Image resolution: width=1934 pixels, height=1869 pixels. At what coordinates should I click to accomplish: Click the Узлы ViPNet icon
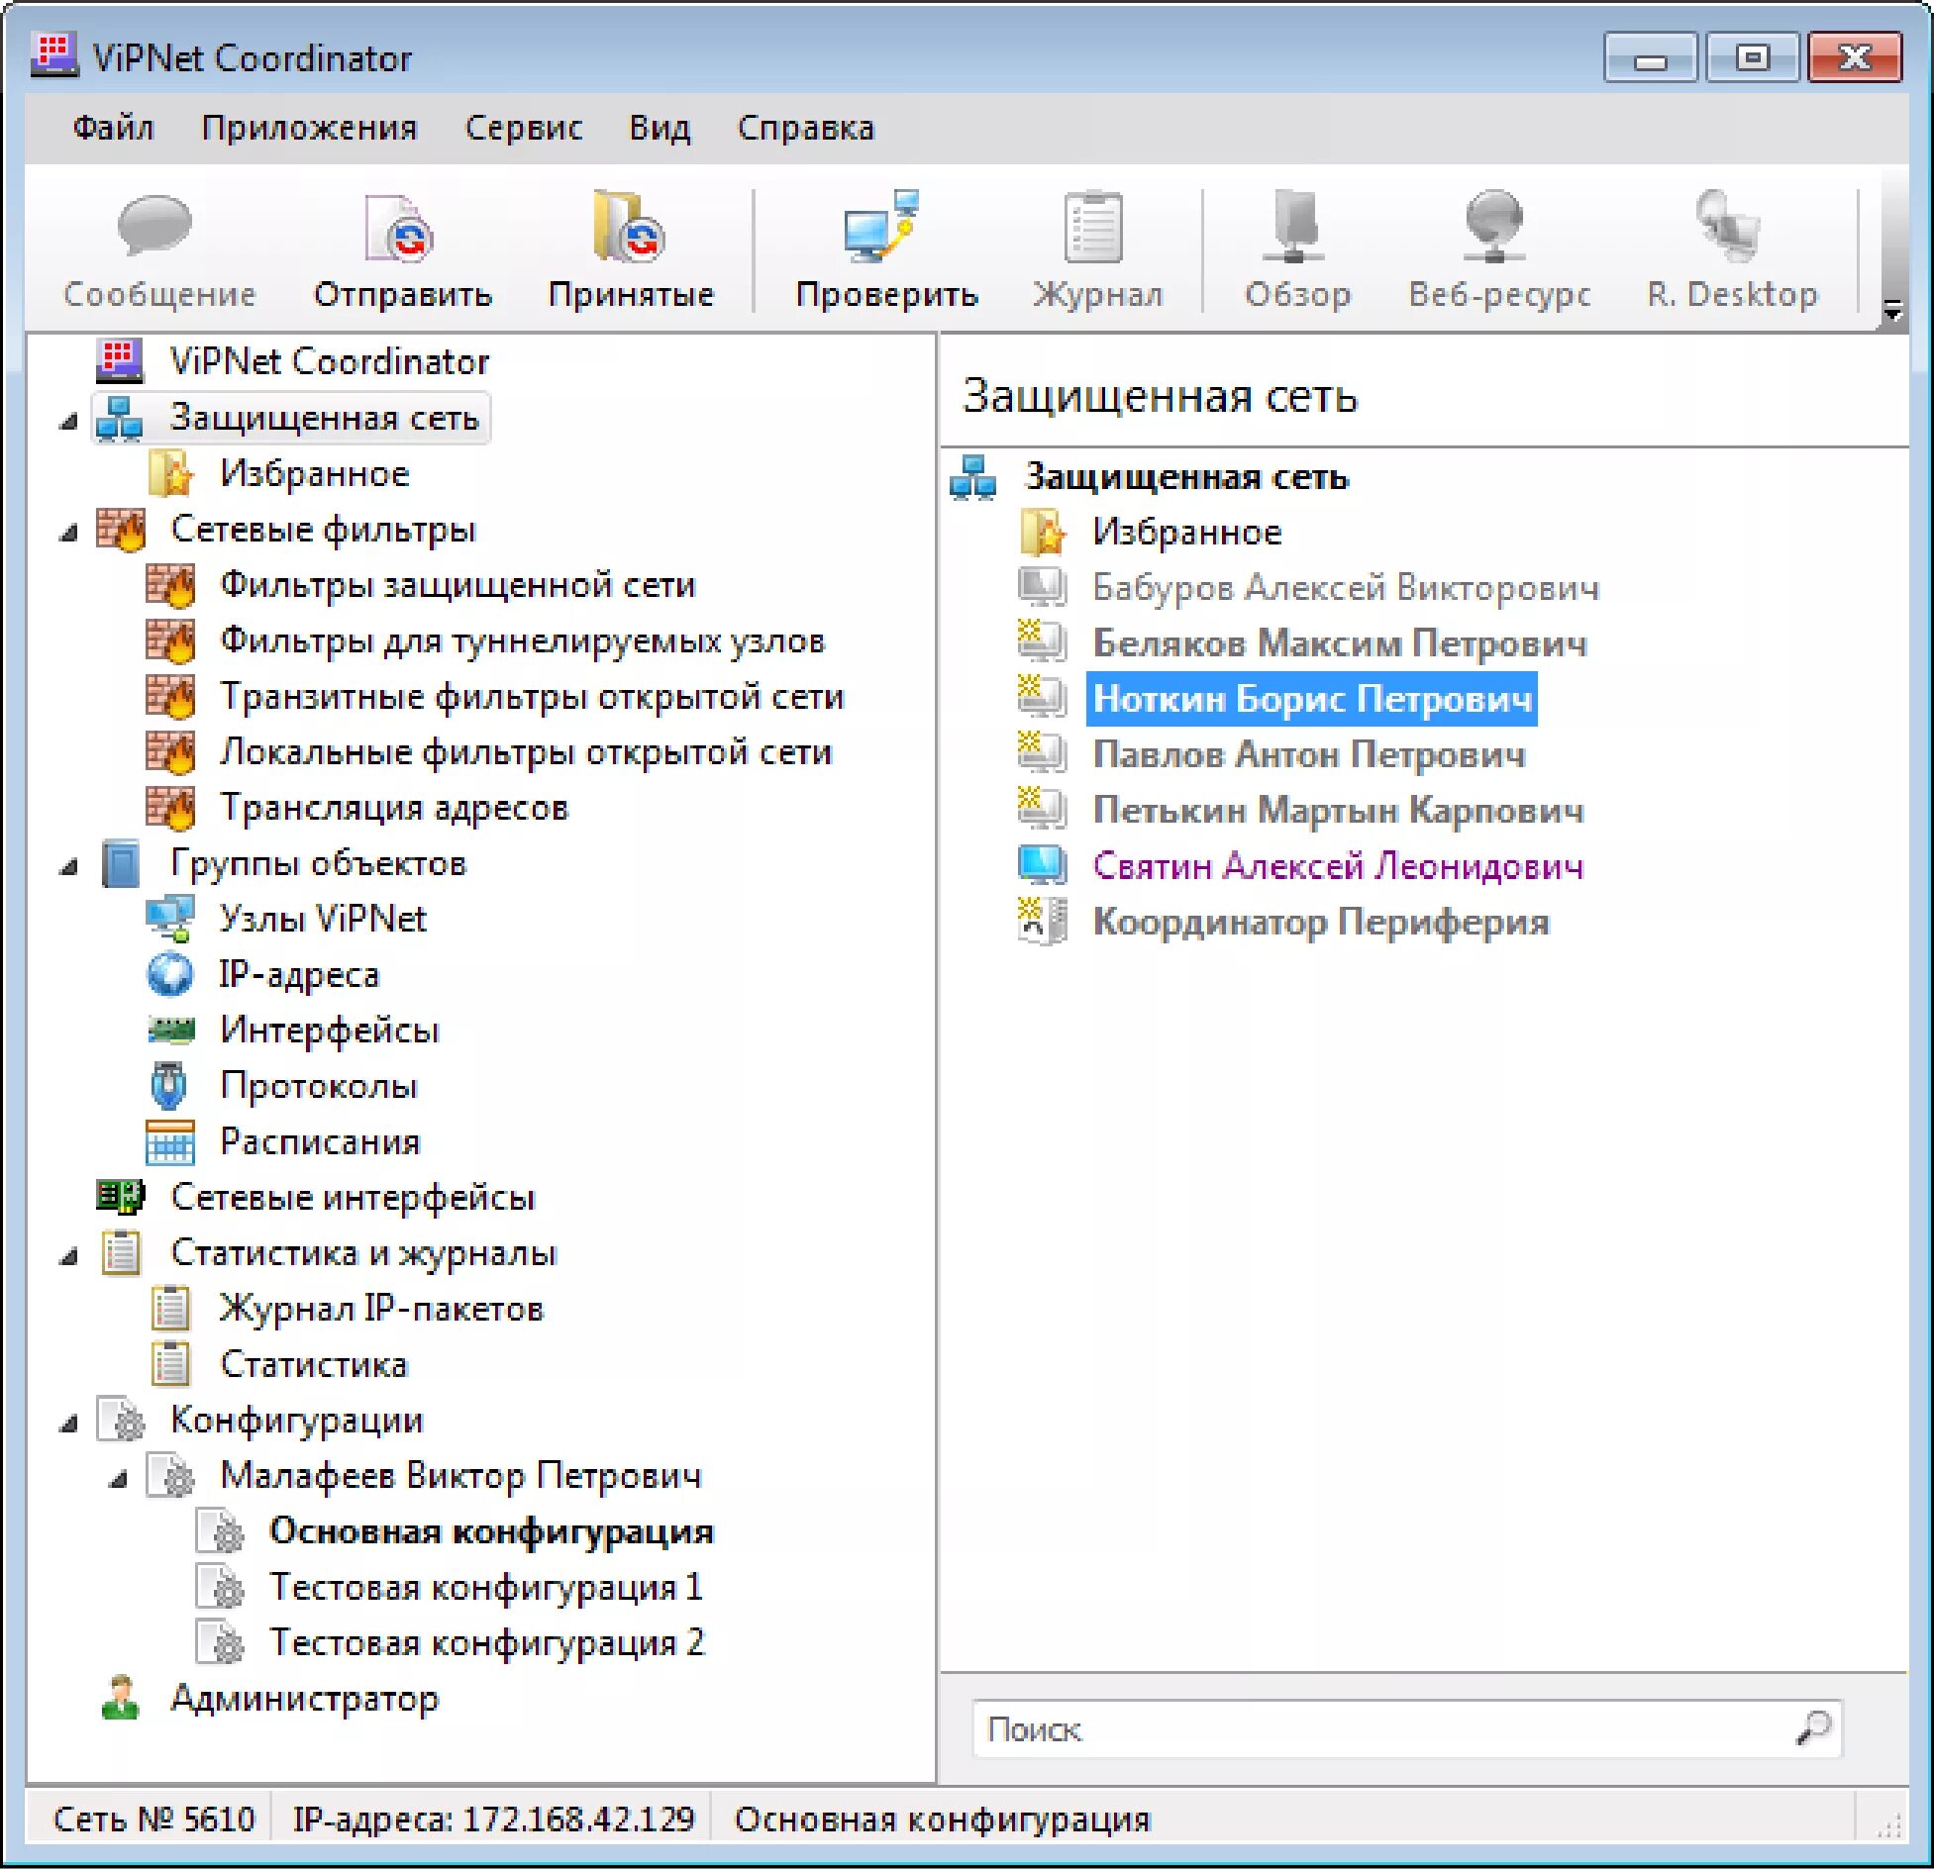[170, 919]
